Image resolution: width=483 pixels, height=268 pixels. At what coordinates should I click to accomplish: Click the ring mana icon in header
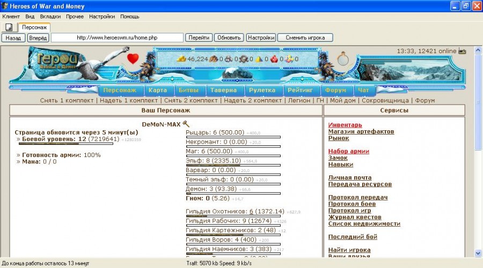click(x=343, y=58)
